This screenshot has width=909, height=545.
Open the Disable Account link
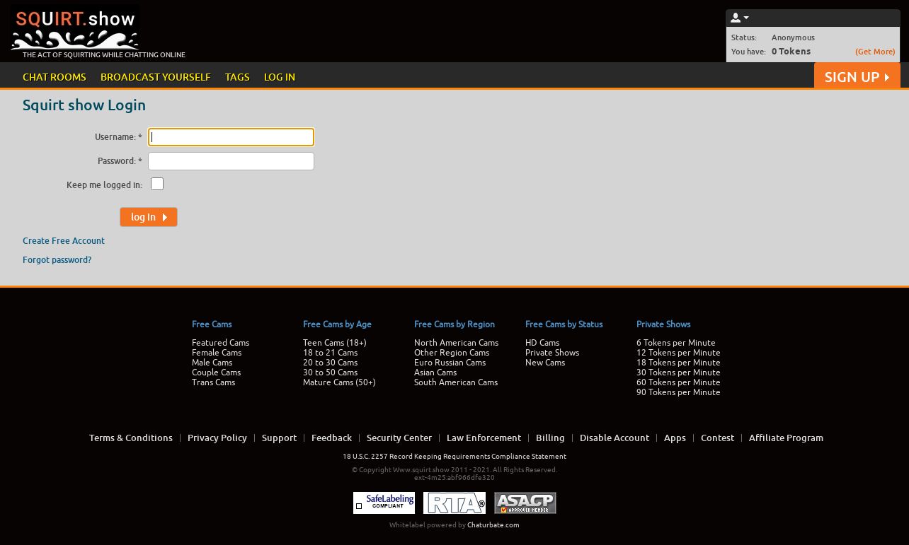tap(614, 438)
